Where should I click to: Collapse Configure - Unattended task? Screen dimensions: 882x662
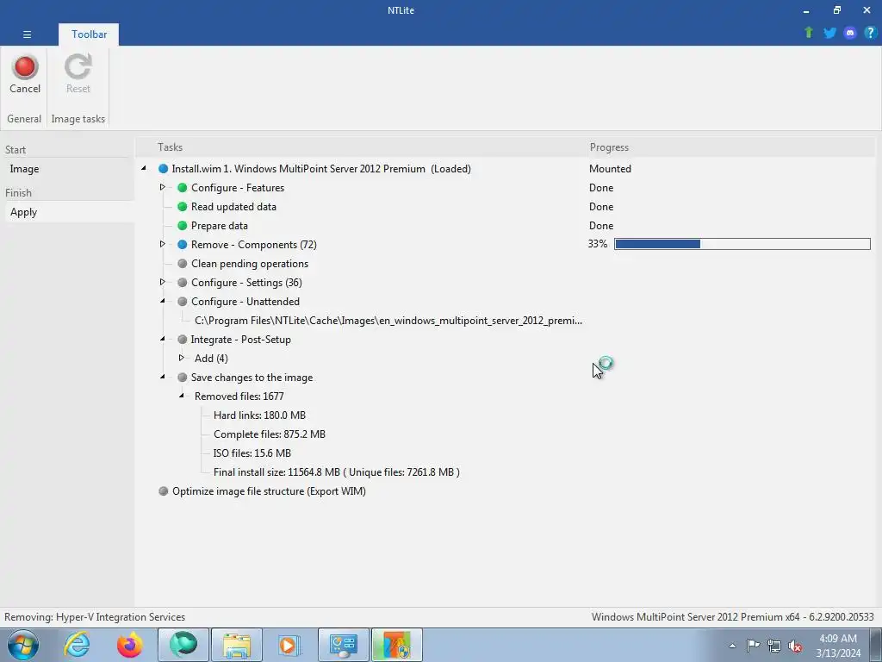(163, 301)
